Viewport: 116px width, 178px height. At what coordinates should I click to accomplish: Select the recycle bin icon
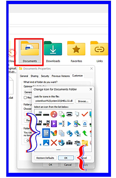point(85,124)
